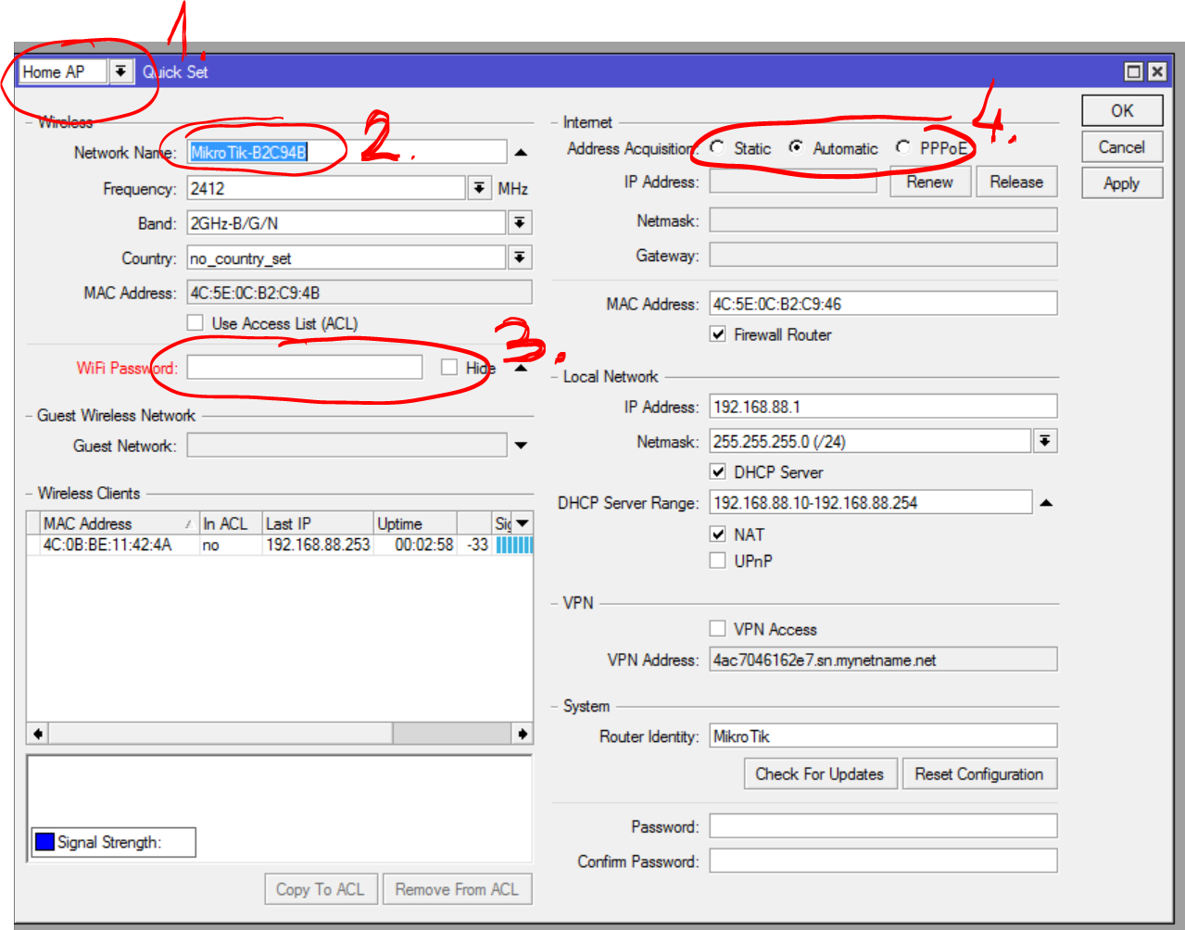Screen dimensions: 1185x930
Task: Click the up arrow beside WiFi Password
Action: 521,368
